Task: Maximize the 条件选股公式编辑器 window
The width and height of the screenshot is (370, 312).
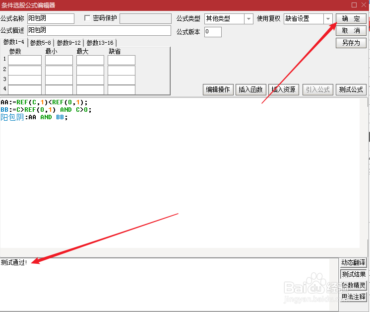Action: [354, 5]
